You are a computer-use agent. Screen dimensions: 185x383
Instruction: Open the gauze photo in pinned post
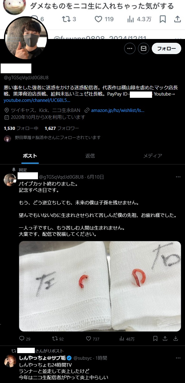point(100,286)
